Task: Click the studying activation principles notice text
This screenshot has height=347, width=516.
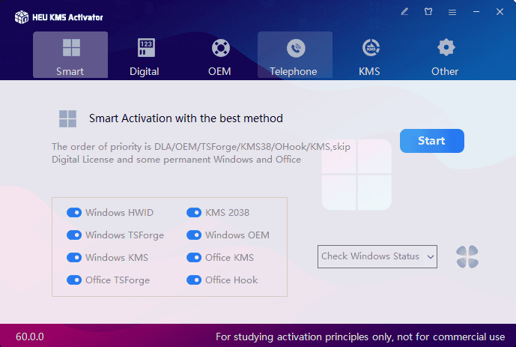Action: (x=360, y=337)
